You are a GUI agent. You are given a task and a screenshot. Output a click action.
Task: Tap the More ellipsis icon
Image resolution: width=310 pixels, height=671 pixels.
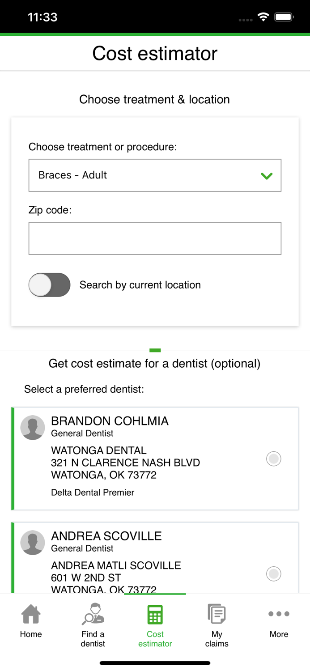click(x=278, y=614)
